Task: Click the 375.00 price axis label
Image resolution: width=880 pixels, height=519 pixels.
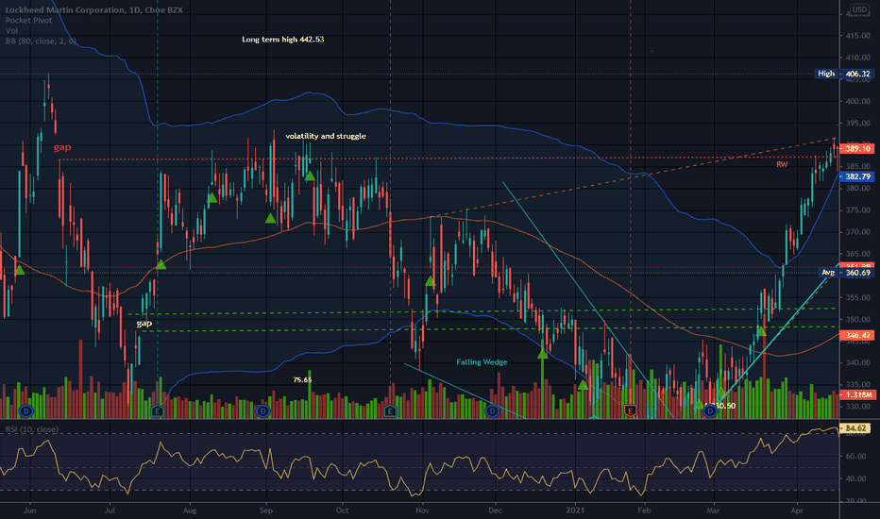Action: (x=858, y=210)
